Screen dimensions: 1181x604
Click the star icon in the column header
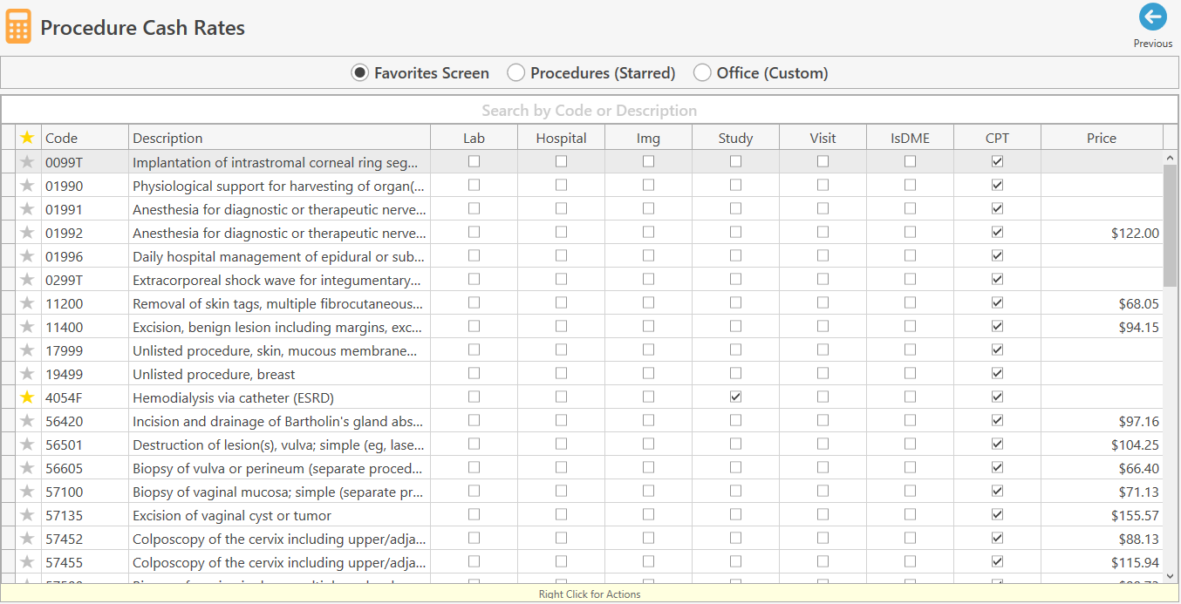(27, 137)
